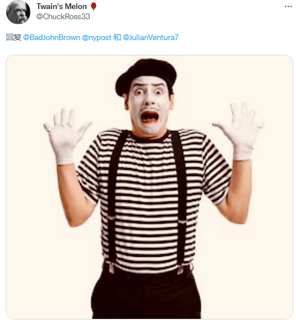
Task: Click the suspender strap on photo left side
Action: coord(114,201)
